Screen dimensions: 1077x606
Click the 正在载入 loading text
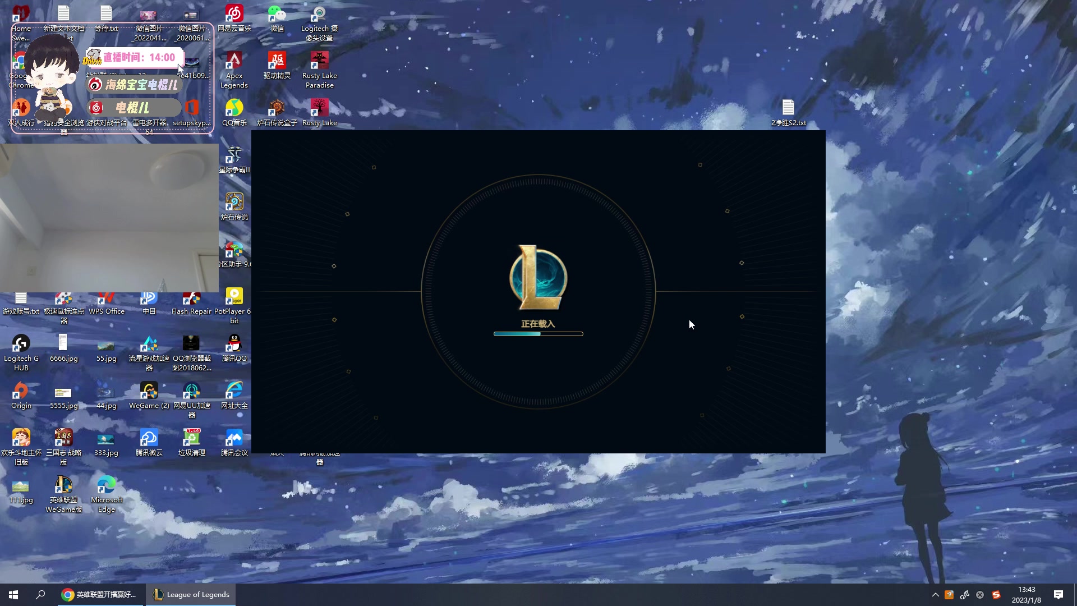(538, 324)
